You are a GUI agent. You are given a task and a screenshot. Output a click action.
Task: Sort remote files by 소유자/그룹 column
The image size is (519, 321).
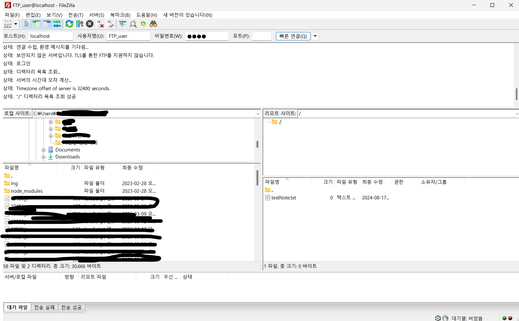442,182
